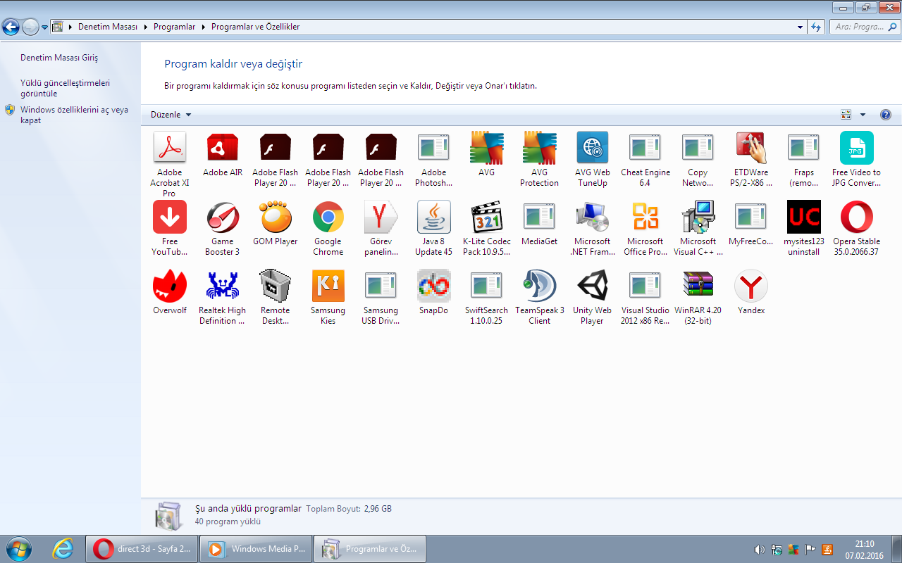Select the Free YouTub... downloader icon
This screenshot has height=563, width=902.
click(x=170, y=217)
